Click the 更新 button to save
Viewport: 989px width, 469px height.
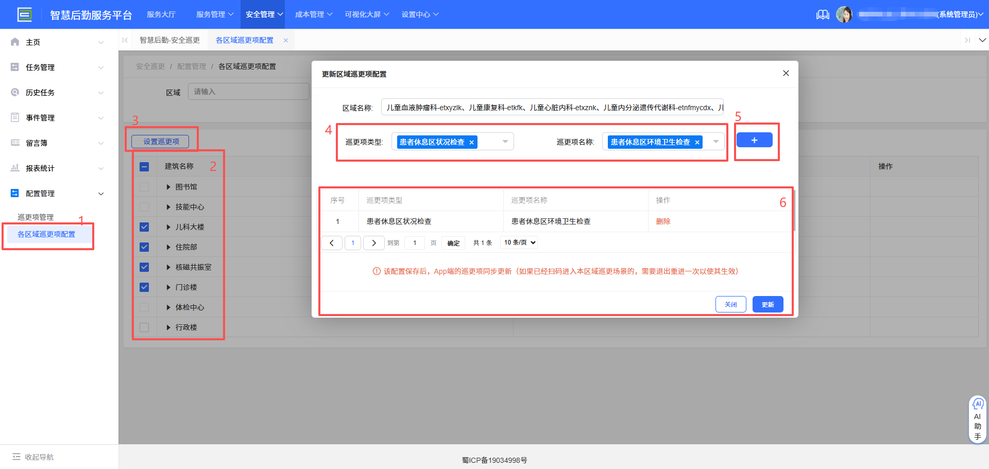(x=768, y=304)
